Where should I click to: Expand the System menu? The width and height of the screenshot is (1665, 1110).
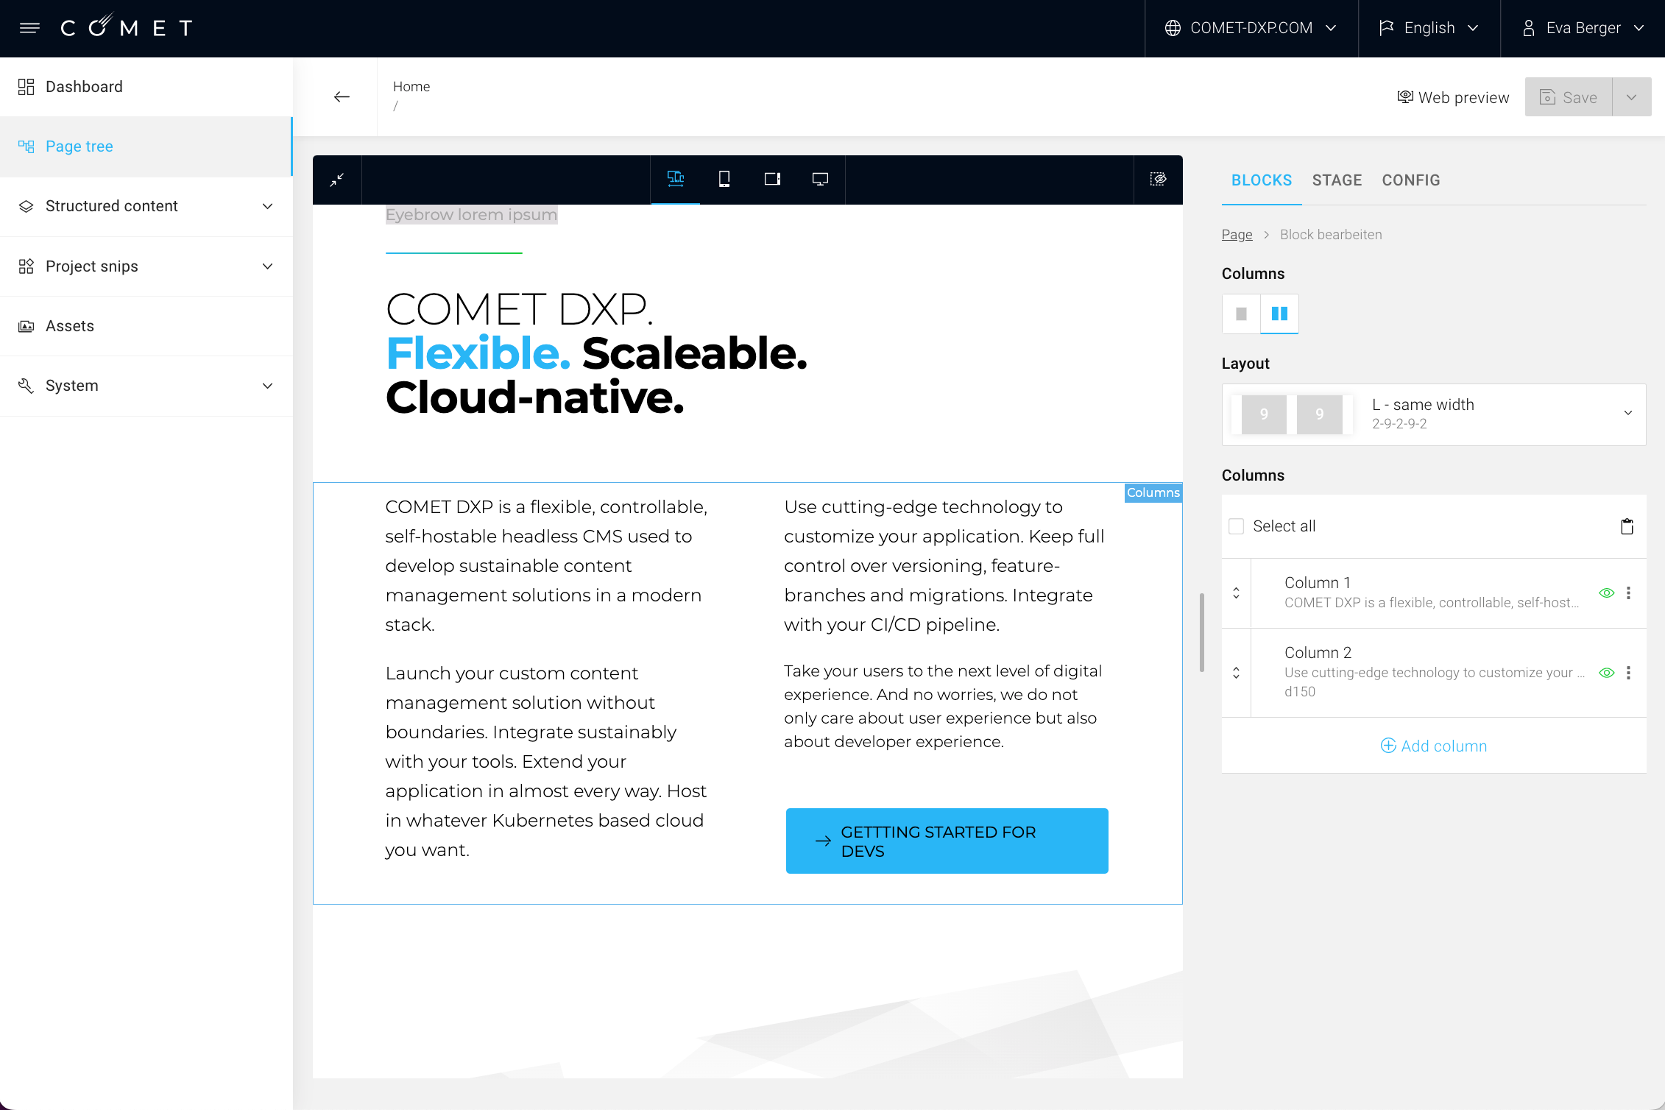(x=146, y=386)
